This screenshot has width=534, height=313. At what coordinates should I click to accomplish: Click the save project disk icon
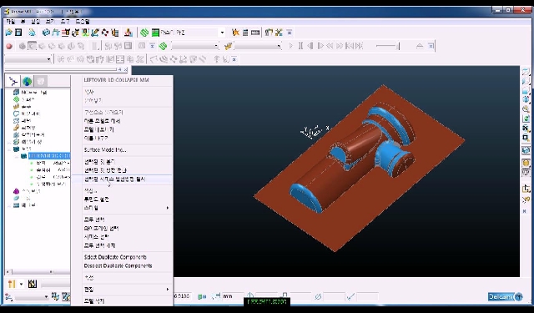coord(18,33)
